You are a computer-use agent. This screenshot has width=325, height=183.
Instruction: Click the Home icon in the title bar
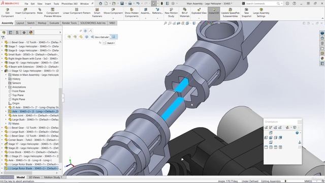(x=101, y=4)
